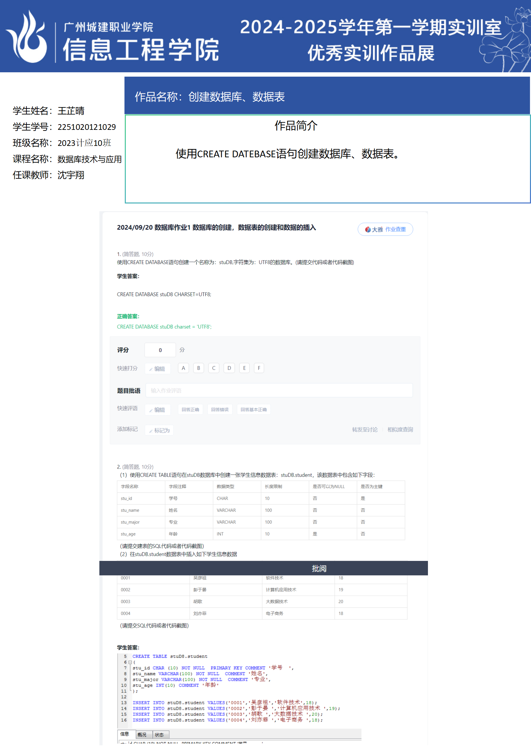531x751 pixels.
Task: Select quick grade A
Action: click(x=183, y=368)
